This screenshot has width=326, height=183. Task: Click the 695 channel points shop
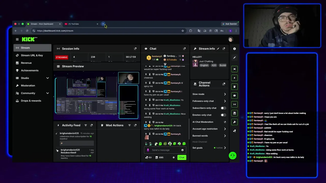coord(159,158)
